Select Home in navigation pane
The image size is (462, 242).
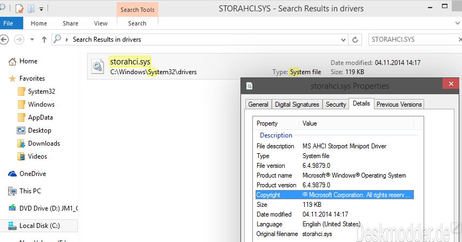28,61
